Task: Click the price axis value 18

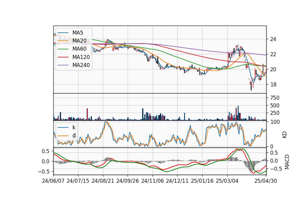Action: click(273, 85)
